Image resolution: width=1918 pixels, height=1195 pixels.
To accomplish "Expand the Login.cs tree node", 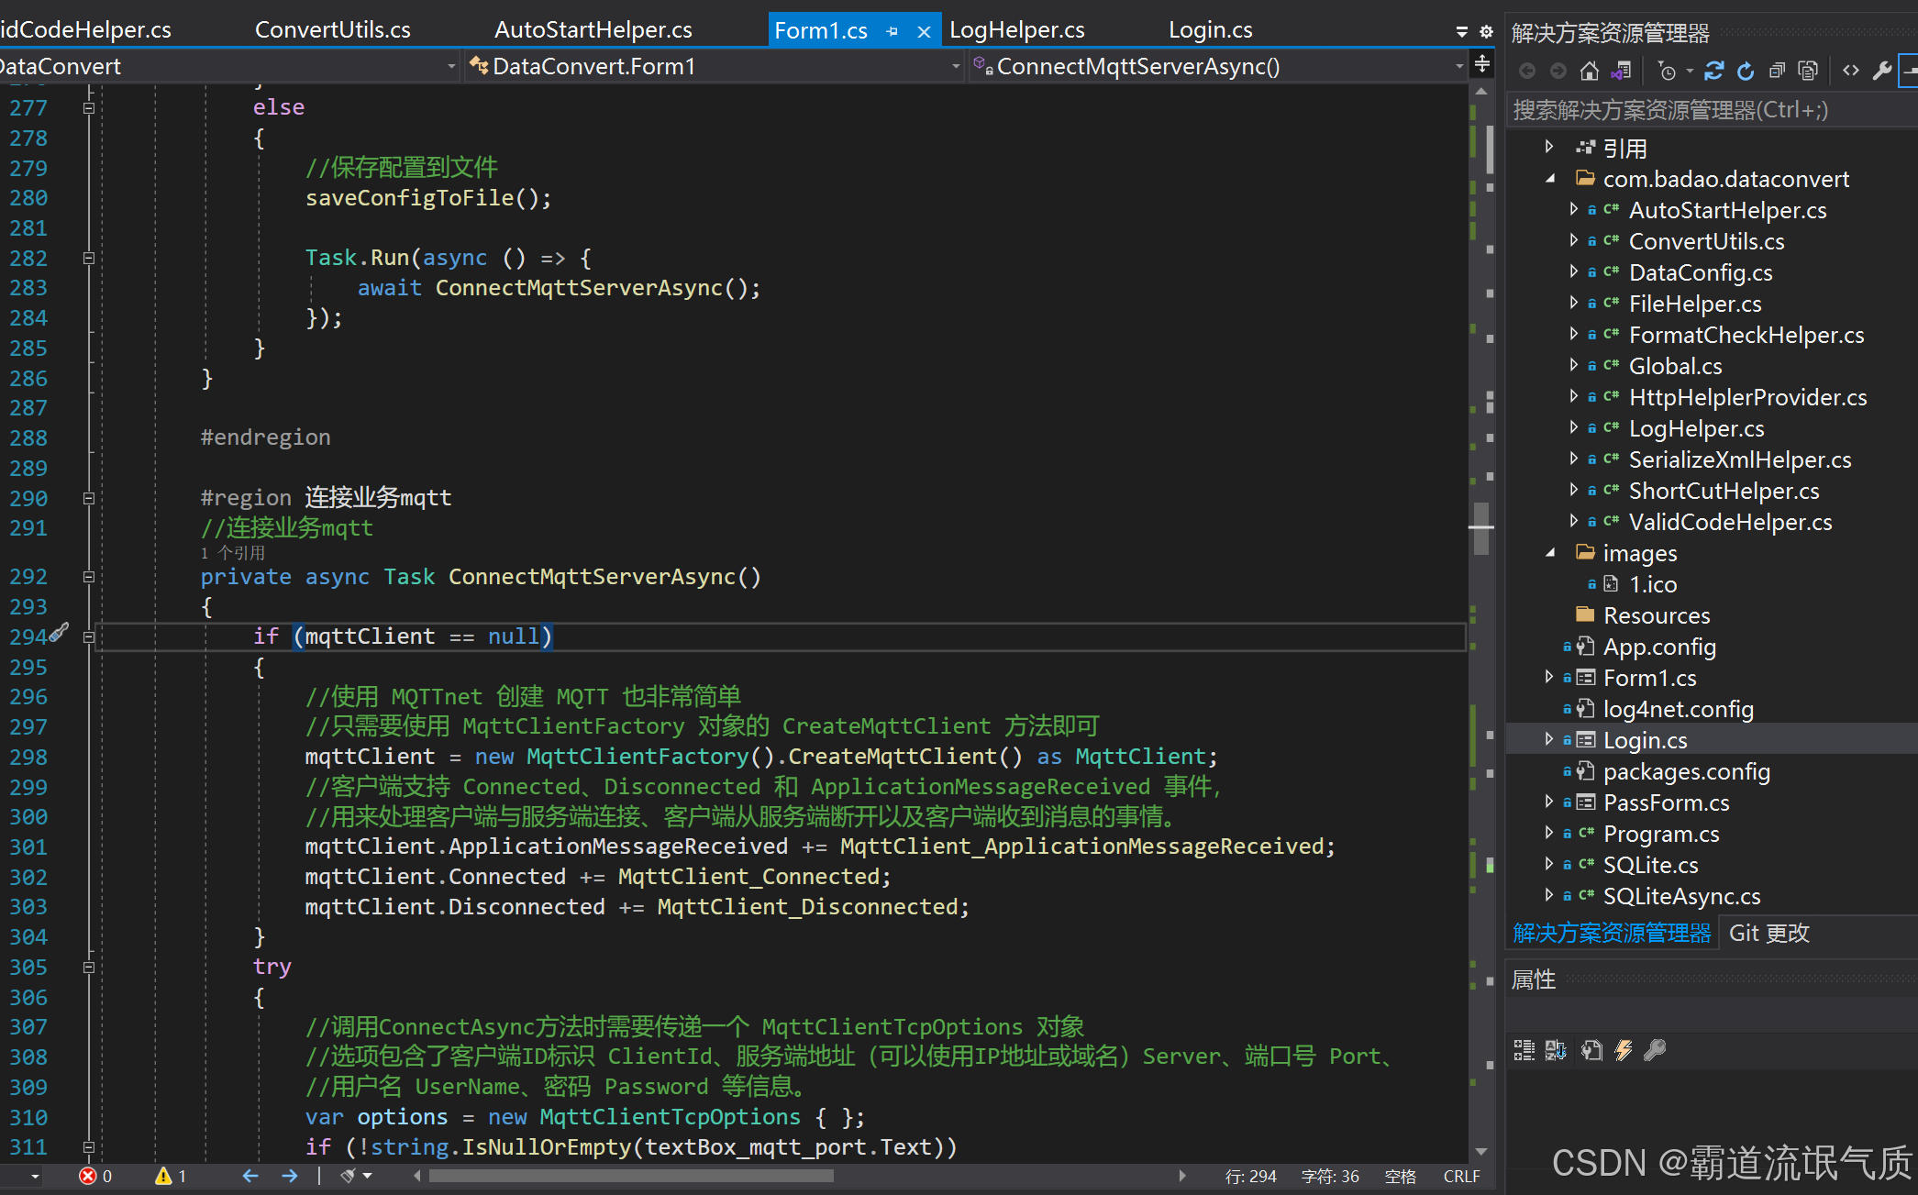I will 1549,739.
